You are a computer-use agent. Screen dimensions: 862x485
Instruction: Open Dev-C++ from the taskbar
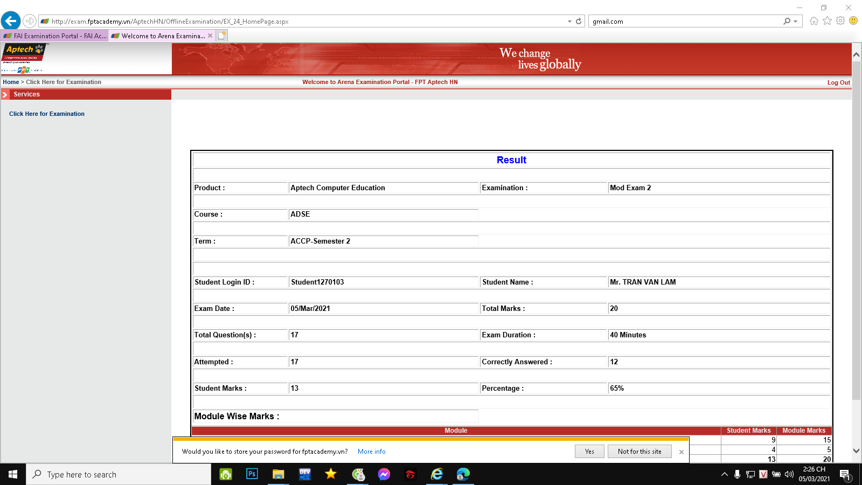[305, 474]
